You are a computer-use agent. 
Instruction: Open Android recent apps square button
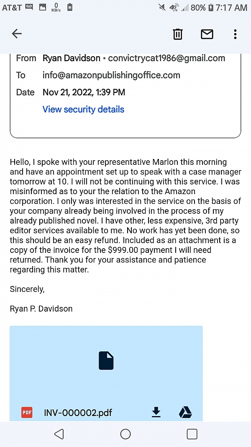(192, 434)
